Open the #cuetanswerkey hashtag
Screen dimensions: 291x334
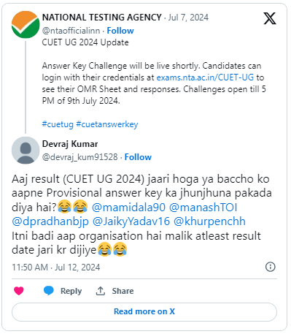tap(107, 124)
